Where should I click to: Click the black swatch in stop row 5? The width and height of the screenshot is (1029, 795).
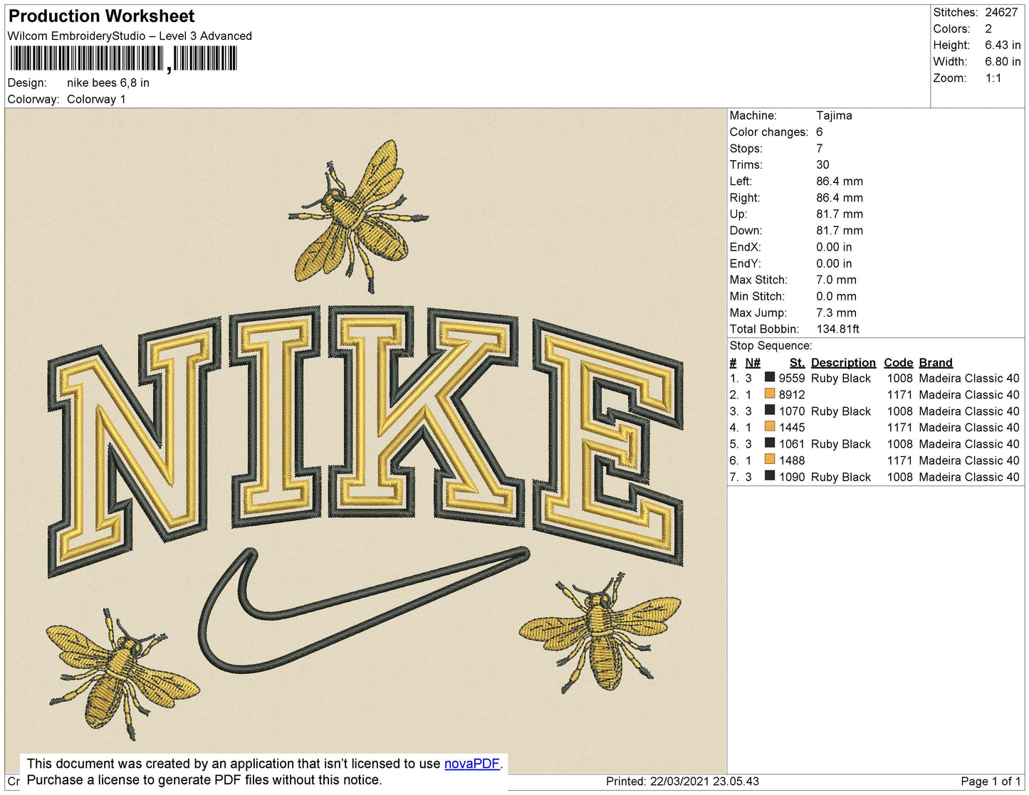(770, 443)
